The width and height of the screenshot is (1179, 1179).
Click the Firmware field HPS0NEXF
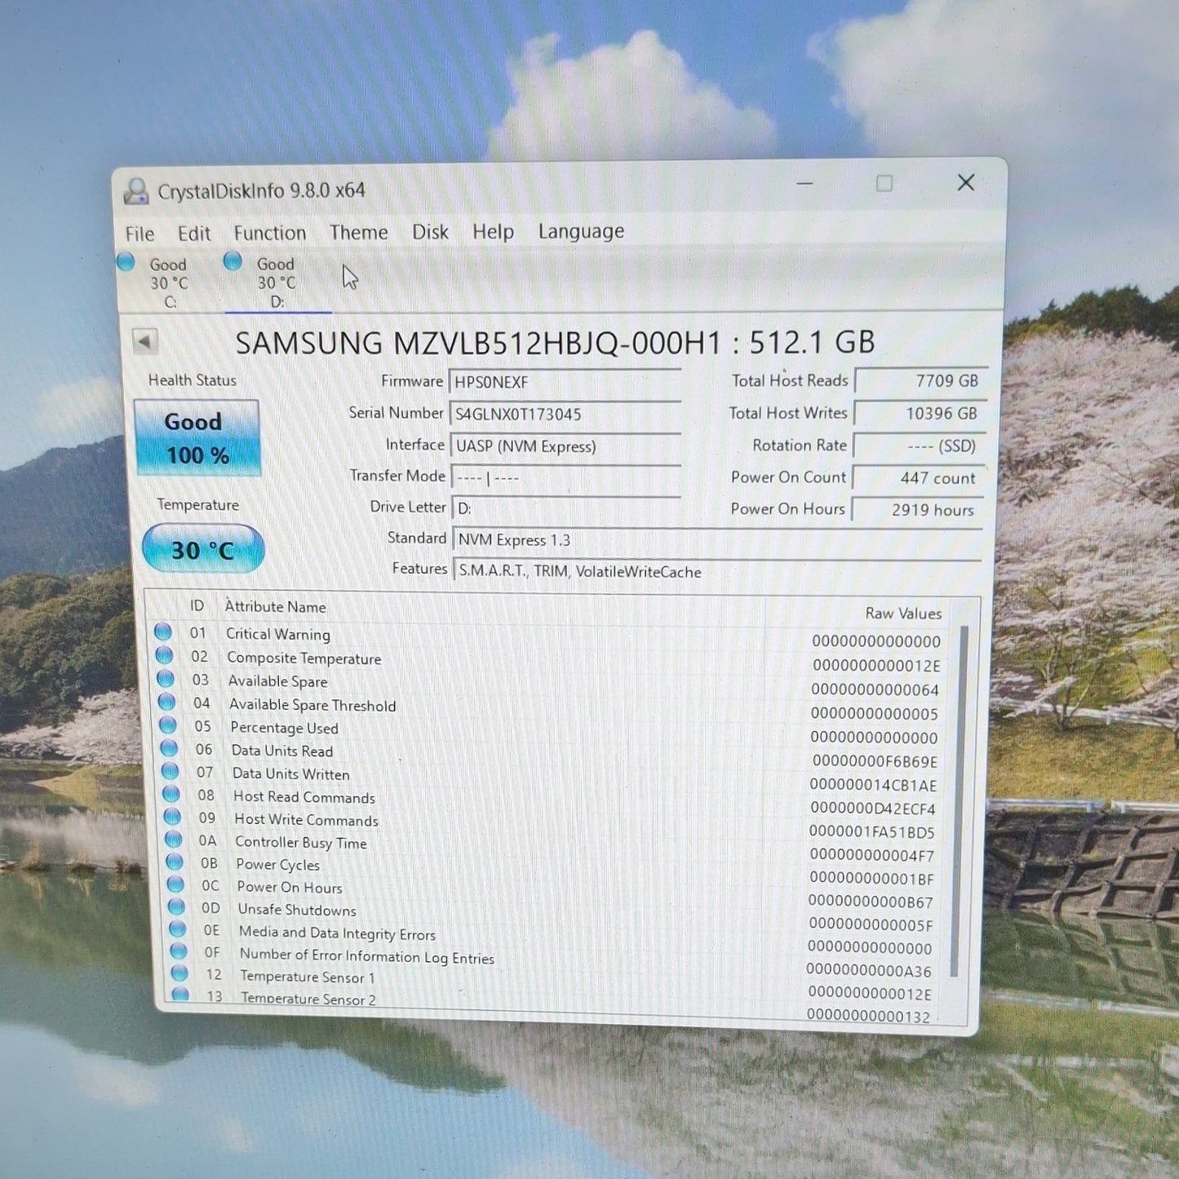565,383
